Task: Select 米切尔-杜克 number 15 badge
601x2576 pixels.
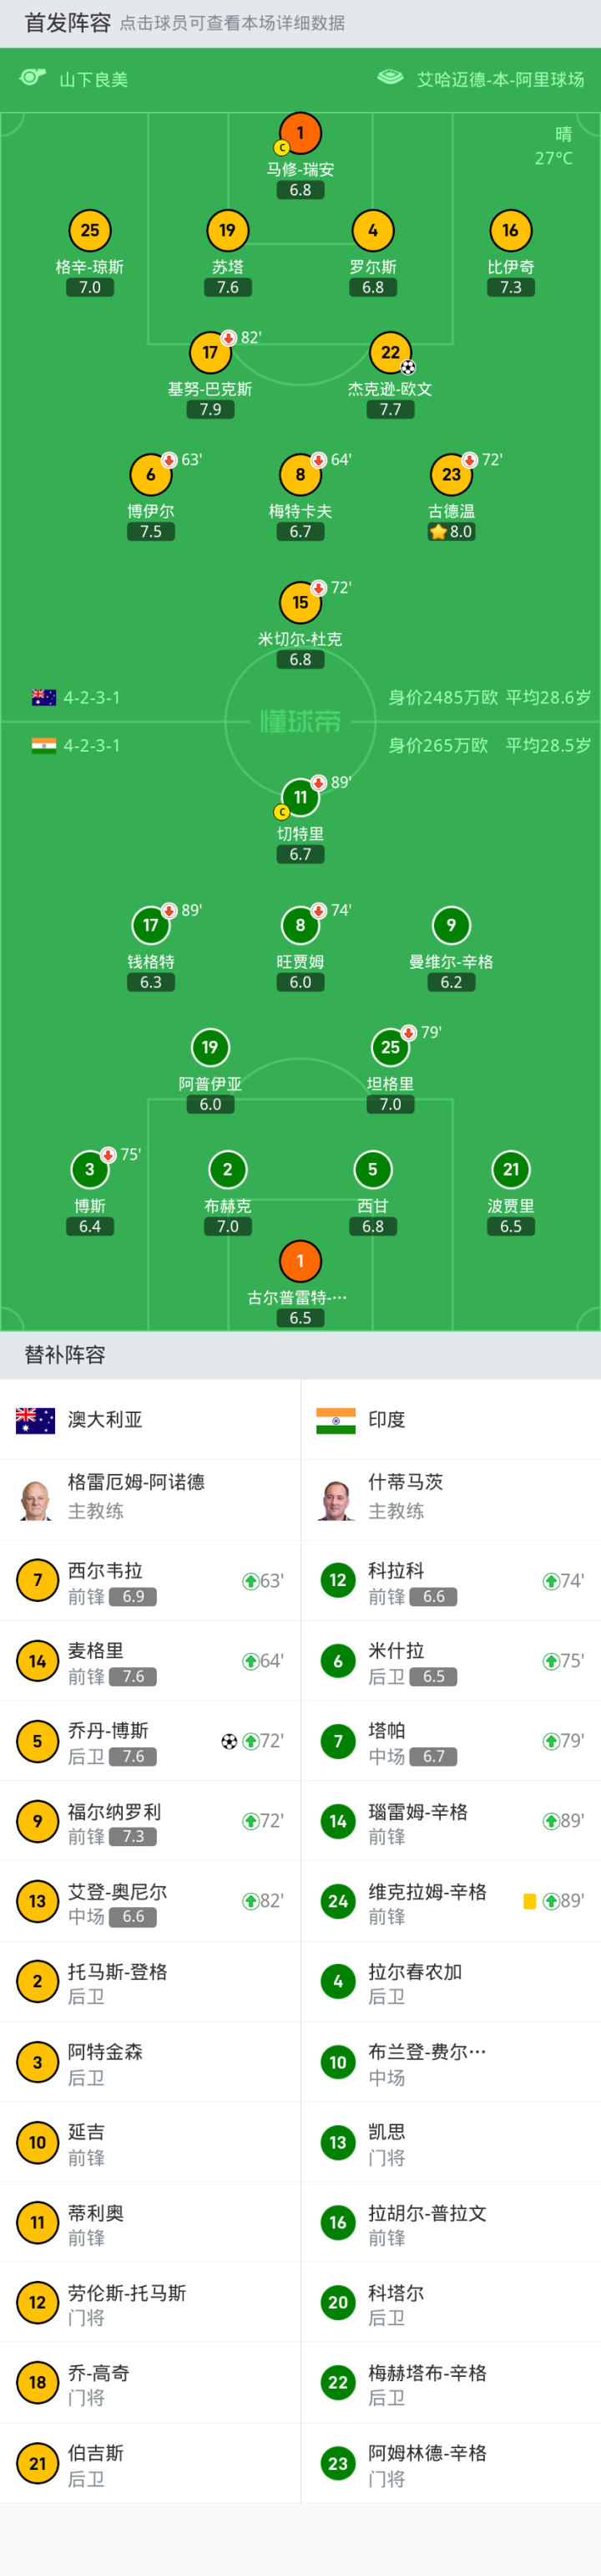Action: (x=300, y=603)
